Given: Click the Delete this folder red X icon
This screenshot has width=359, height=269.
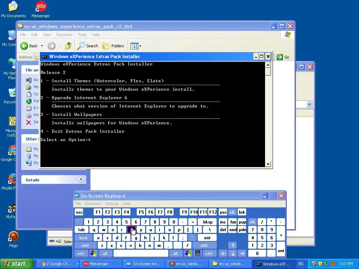Looking at the screenshot, I should click(x=29, y=122).
